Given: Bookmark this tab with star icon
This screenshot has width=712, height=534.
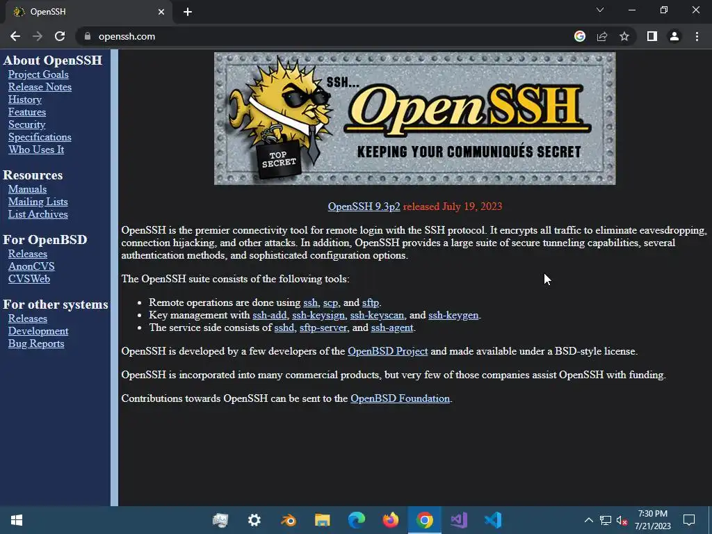Looking at the screenshot, I should (624, 36).
